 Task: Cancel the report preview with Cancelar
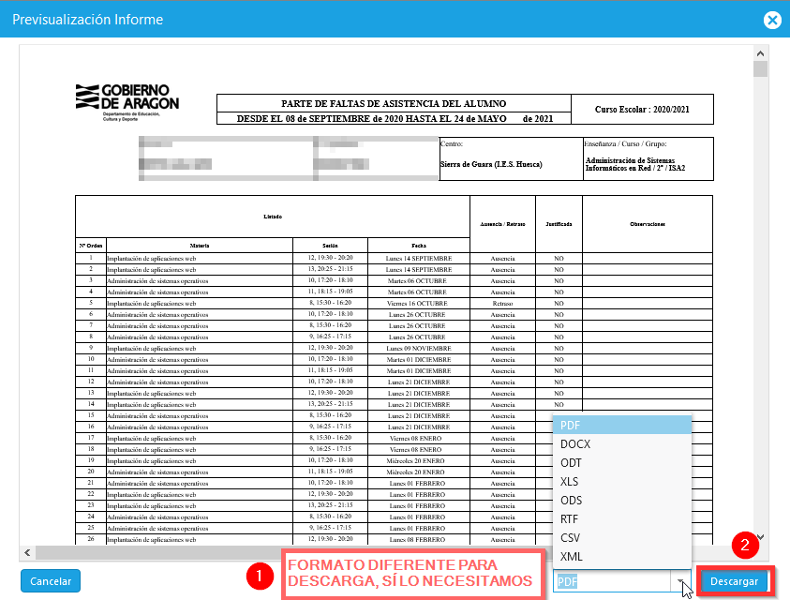(51, 581)
